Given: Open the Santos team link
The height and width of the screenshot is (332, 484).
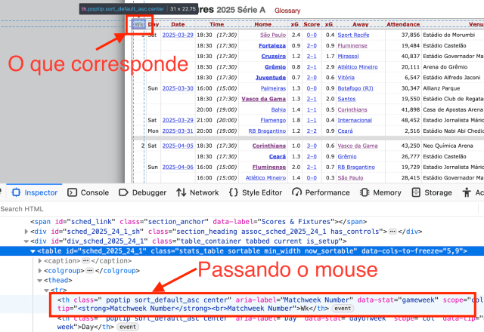Looking at the screenshot, I should (x=346, y=99).
